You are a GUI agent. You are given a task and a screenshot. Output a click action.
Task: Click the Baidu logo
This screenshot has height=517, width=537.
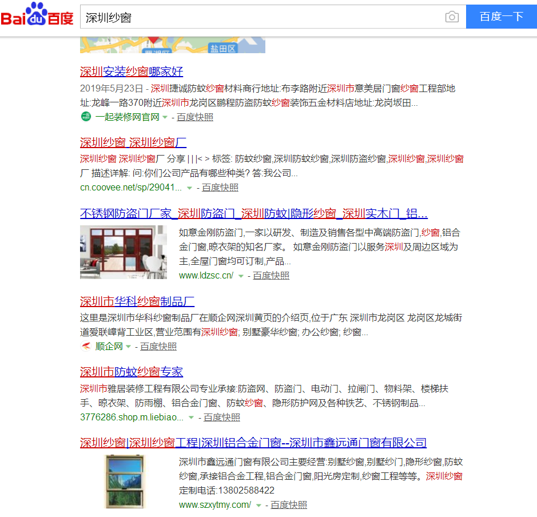[x=37, y=14]
